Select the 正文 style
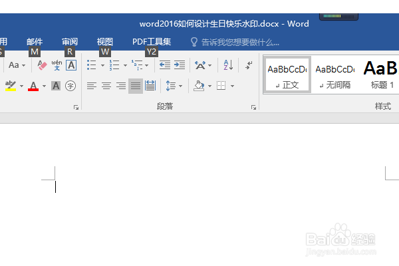This screenshot has height=266, width=399. 287,74
